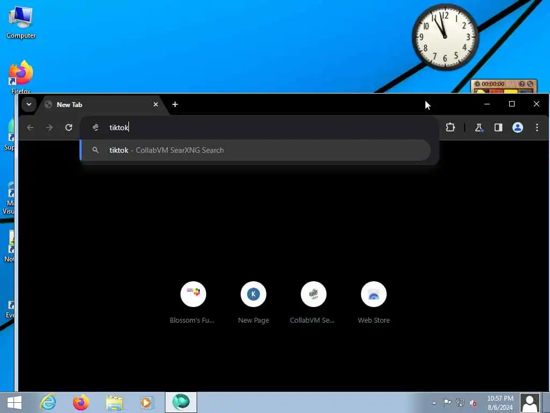Open File Explorer from the taskbar
Image resolution: width=550 pixels, height=413 pixels.
[114, 402]
